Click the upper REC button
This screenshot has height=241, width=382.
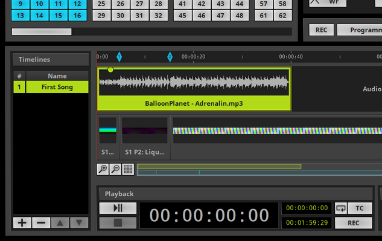(321, 30)
